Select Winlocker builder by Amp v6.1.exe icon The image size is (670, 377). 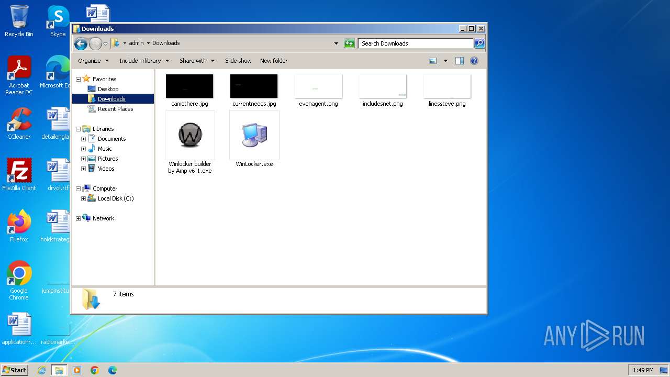(x=190, y=135)
